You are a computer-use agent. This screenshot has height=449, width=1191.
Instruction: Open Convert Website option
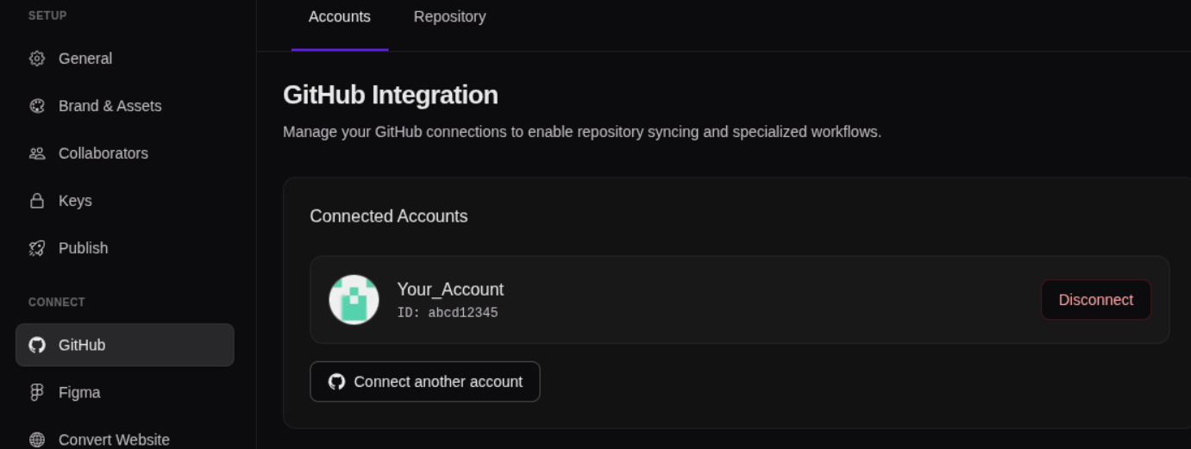click(x=125, y=439)
